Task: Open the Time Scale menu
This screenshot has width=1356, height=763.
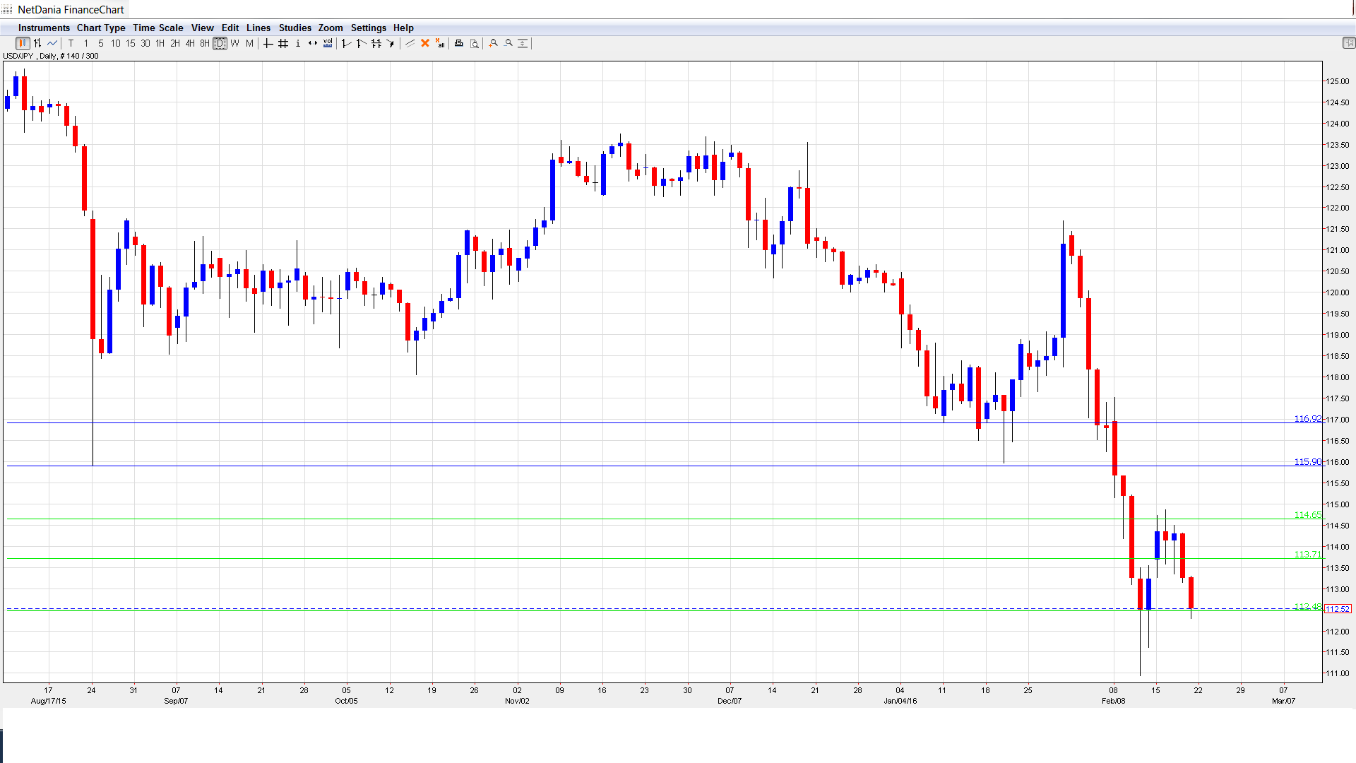Action: 157,28
